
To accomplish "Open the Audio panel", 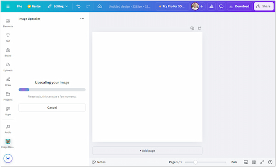I will point(8,129).
